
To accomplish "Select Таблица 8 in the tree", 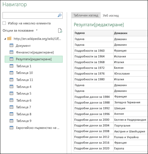I will tap(24, 114).
